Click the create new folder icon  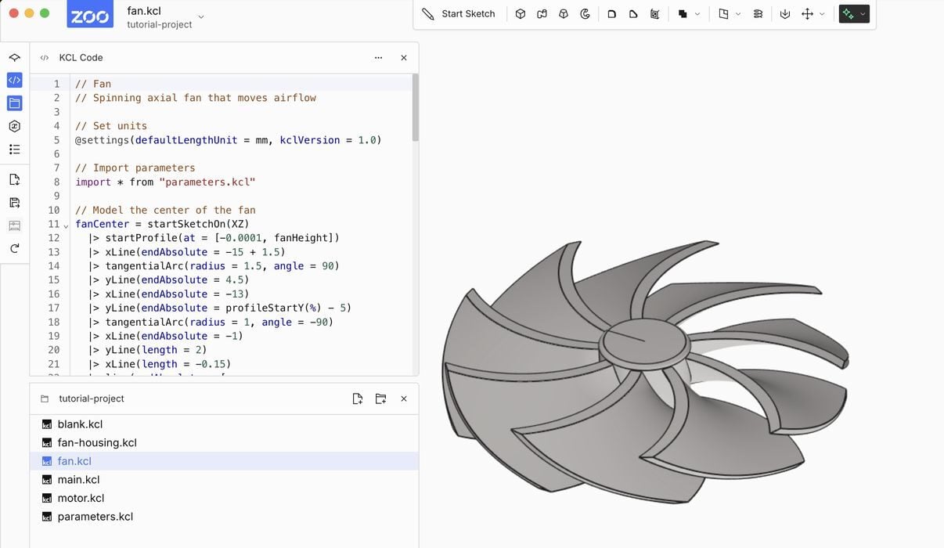pos(380,398)
